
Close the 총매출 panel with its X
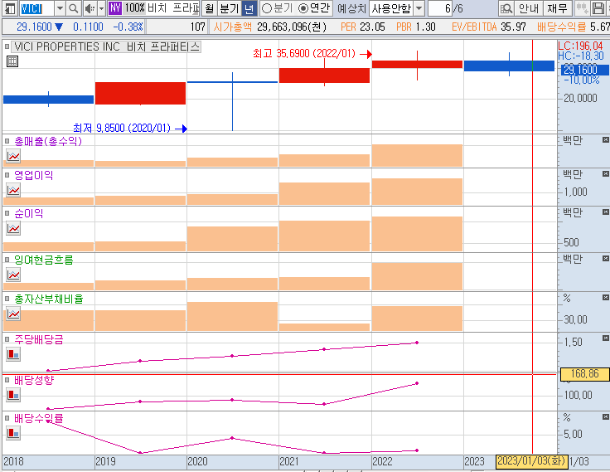point(605,140)
